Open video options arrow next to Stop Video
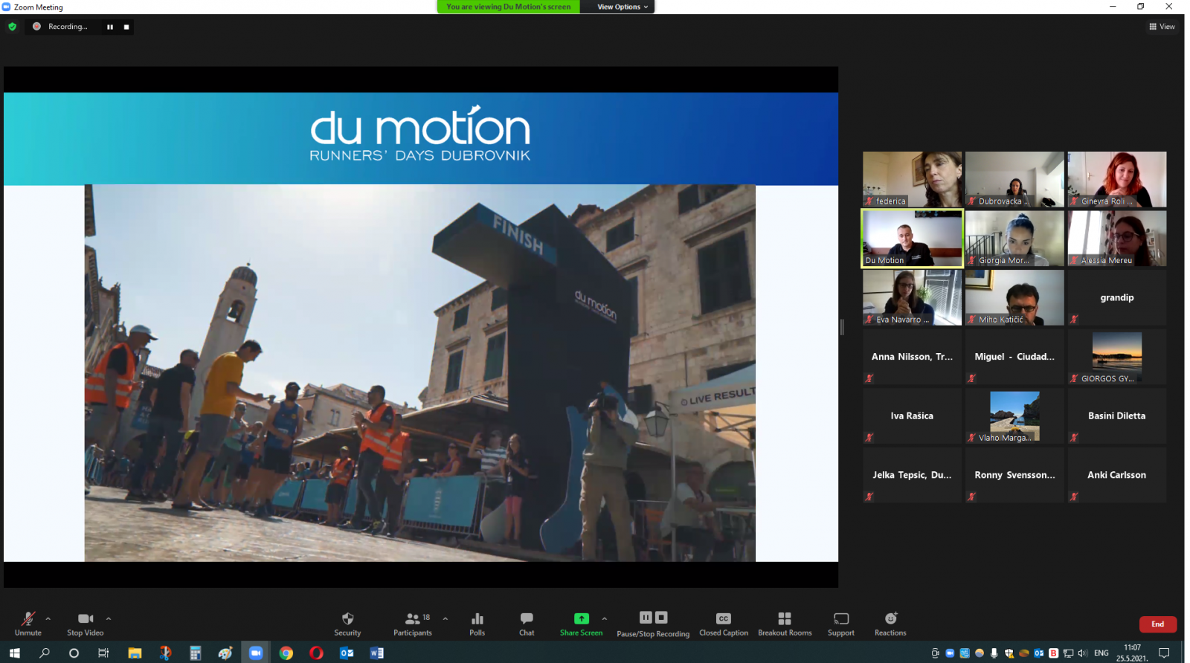The width and height of the screenshot is (1190, 663). point(109,618)
